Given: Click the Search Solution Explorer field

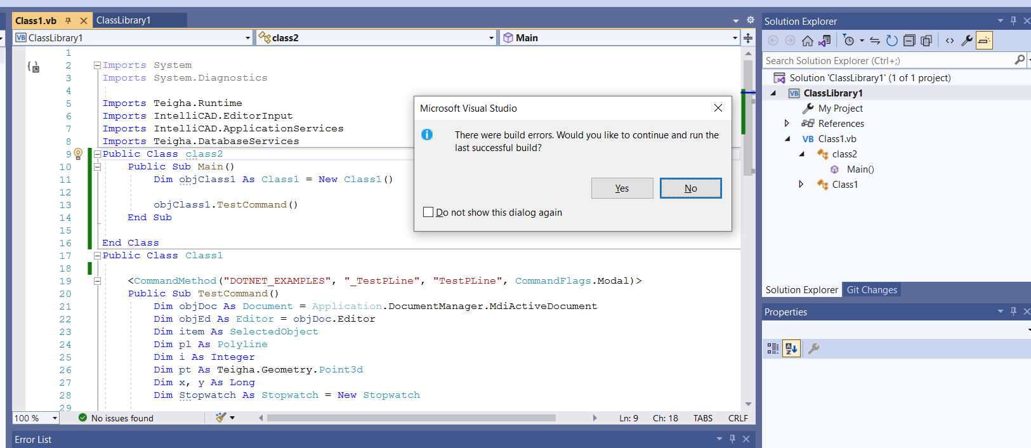Looking at the screenshot, I should (x=888, y=60).
